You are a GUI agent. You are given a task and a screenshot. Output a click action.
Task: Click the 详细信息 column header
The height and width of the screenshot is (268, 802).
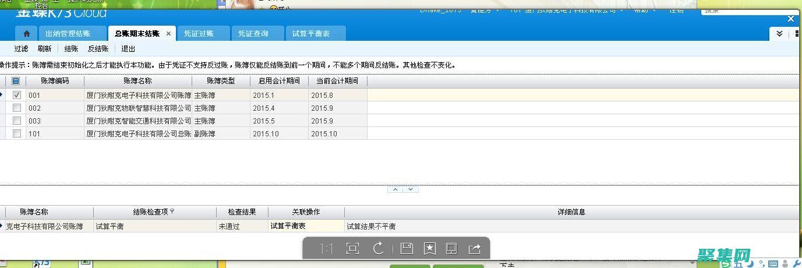[x=571, y=212]
